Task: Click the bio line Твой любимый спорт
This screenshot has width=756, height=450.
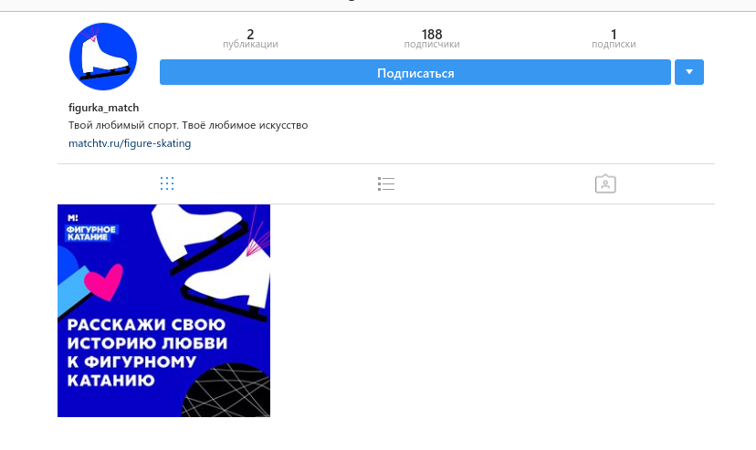Action: click(188, 125)
